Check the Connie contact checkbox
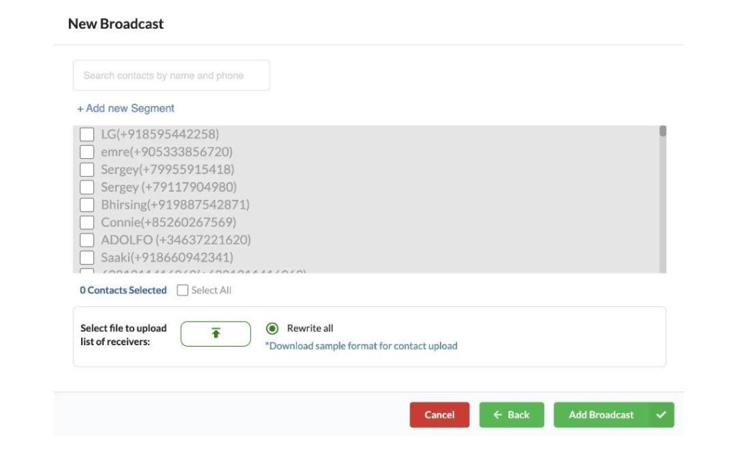The width and height of the screenshot is (736, 466). [x=87, y=222]
